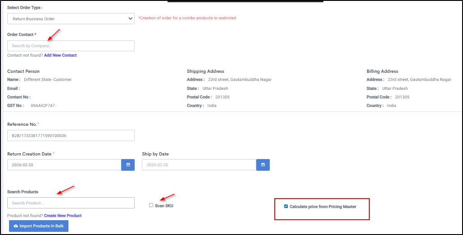
Task: Click the Calculate price from Pricing Master label
Action: point(322,207)
